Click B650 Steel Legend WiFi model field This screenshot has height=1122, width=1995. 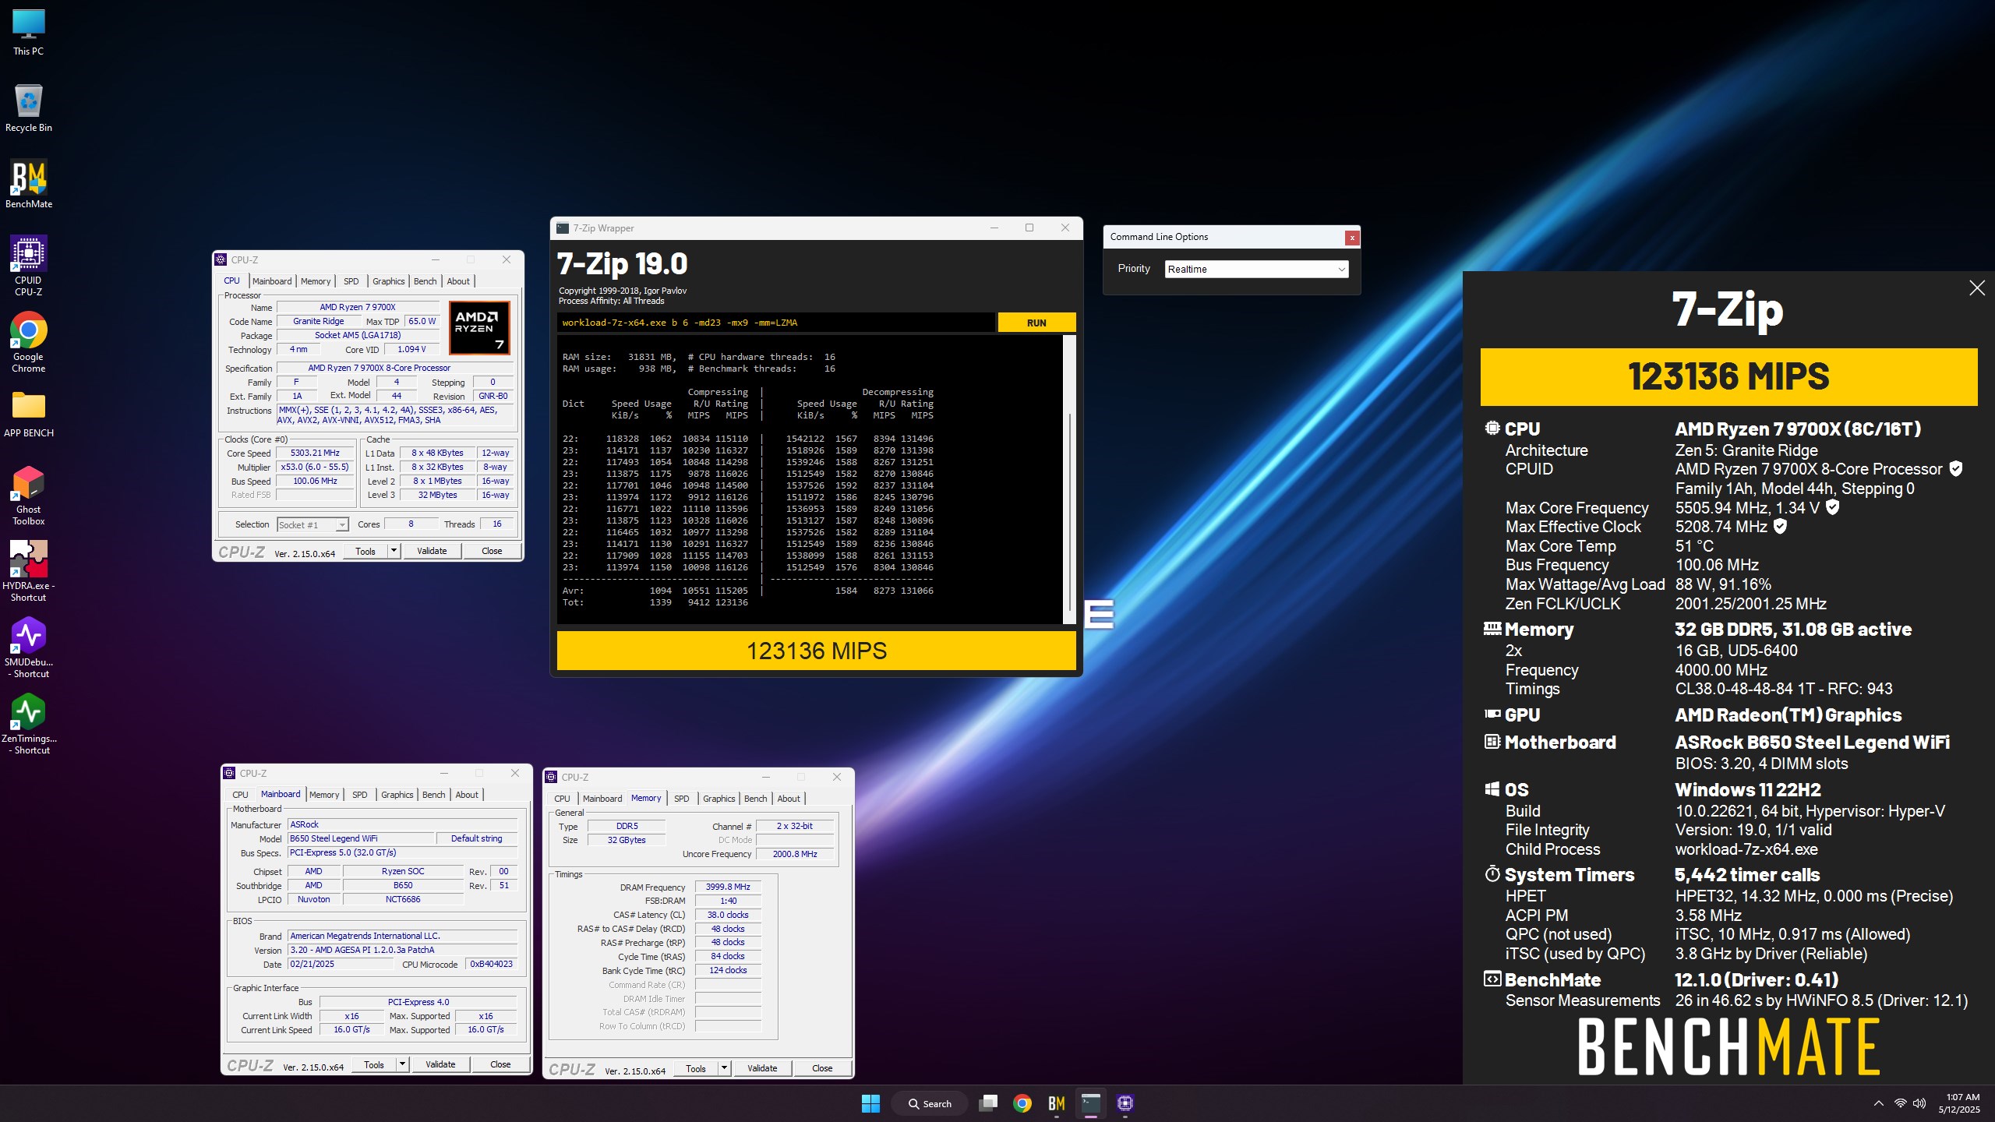361,839
